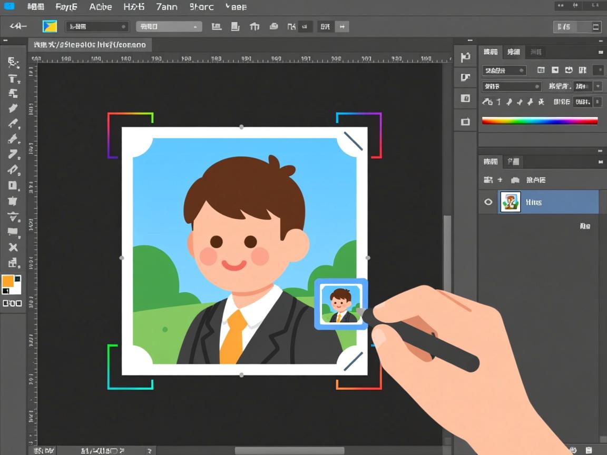Click the rainbow gradient color ramp
This screenshot has width=607, height=455.
pos(540,120)
